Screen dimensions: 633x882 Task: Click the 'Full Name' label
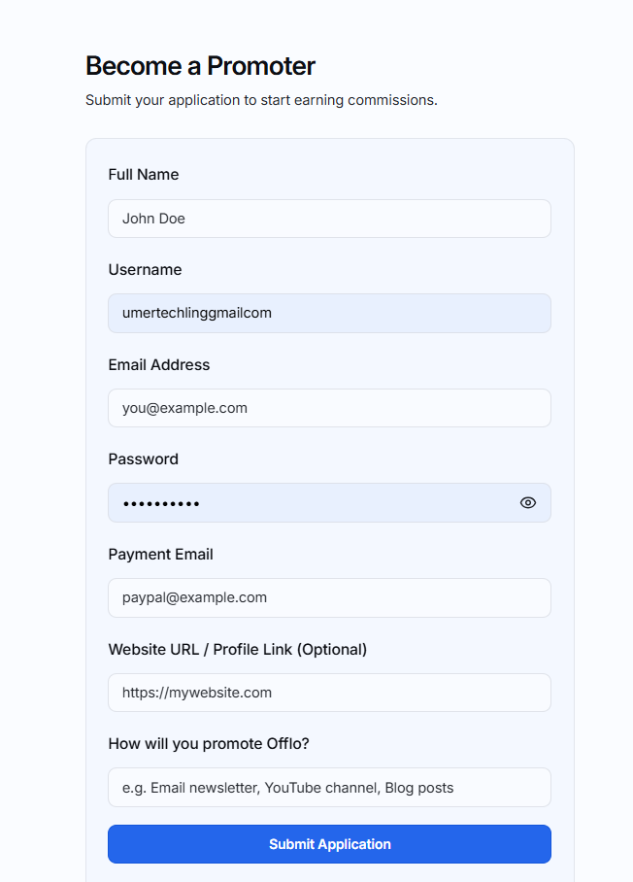[144, 175]
